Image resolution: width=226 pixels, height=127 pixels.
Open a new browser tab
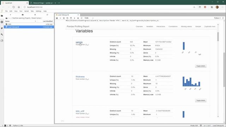tap(59, 3)
